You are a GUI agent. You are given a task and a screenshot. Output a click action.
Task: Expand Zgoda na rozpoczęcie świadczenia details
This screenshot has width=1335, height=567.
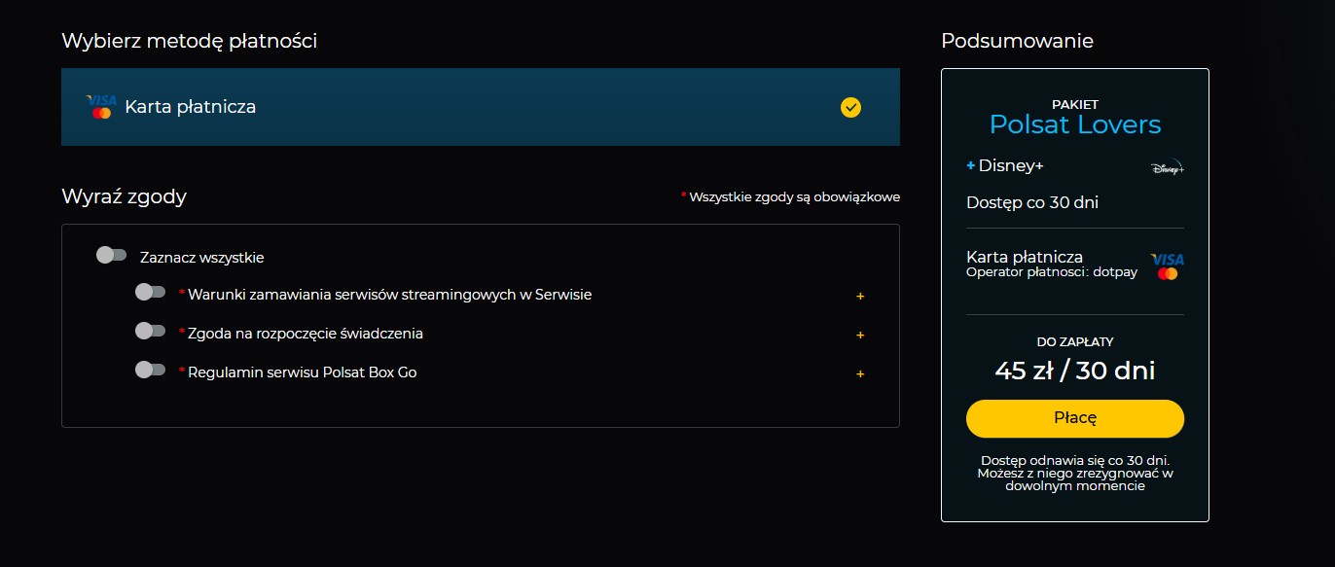pyautogui.click(x=860, y=335)
